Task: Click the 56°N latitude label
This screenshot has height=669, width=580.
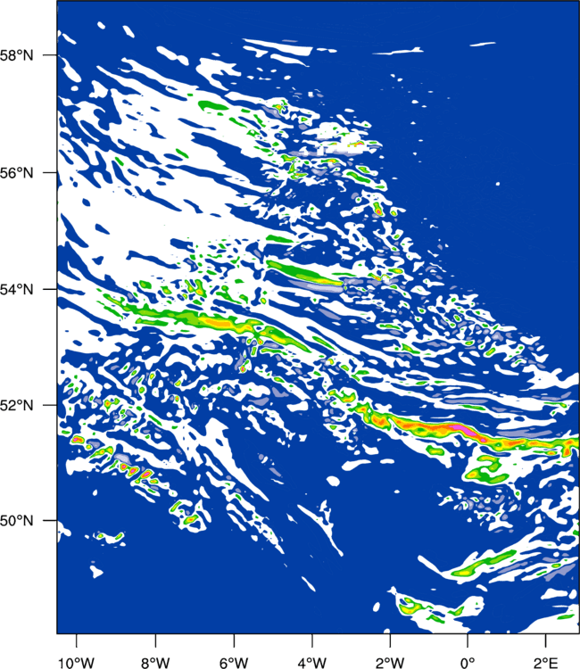Action: click(x=16, y=173)
